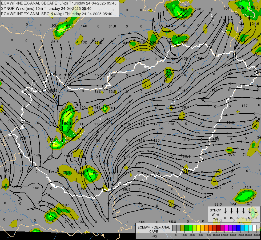This screenshot has width=261, height=240.
Task: Click the 88.3 value on the map
Action: pos(127,190)
